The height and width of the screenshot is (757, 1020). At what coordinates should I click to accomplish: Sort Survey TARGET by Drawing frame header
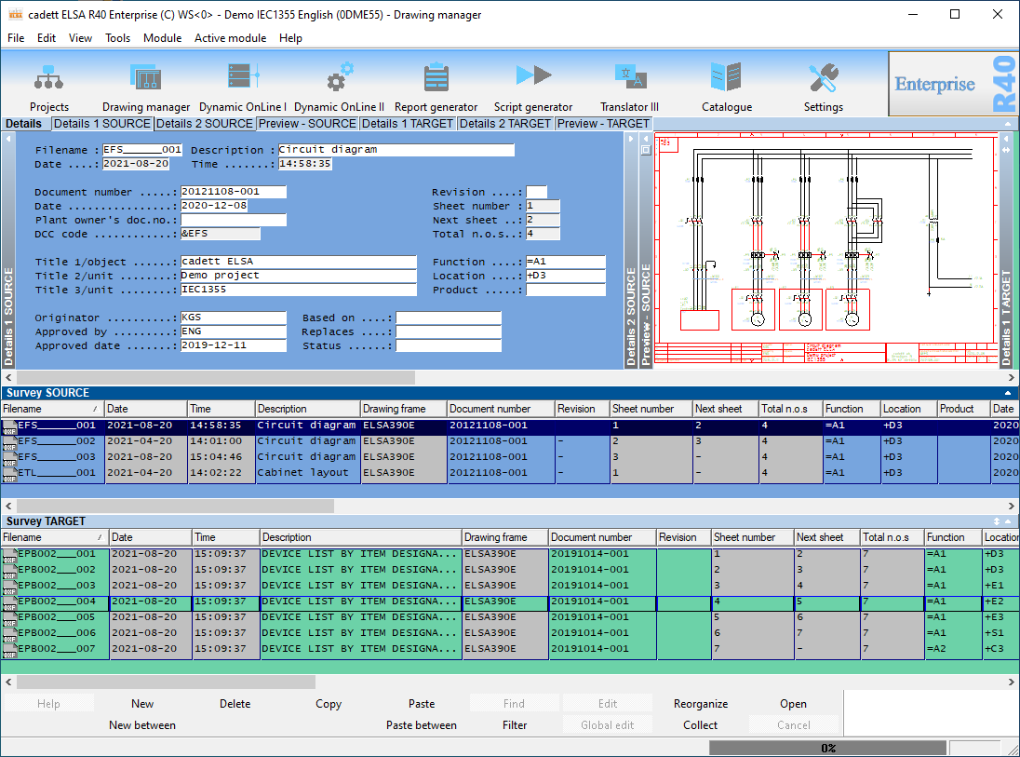click(x=504, y=537)
